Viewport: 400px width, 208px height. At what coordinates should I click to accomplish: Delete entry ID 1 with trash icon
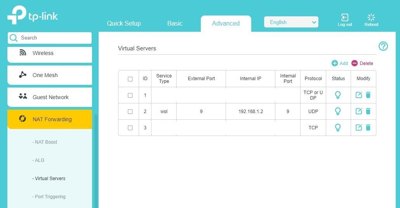368,95
